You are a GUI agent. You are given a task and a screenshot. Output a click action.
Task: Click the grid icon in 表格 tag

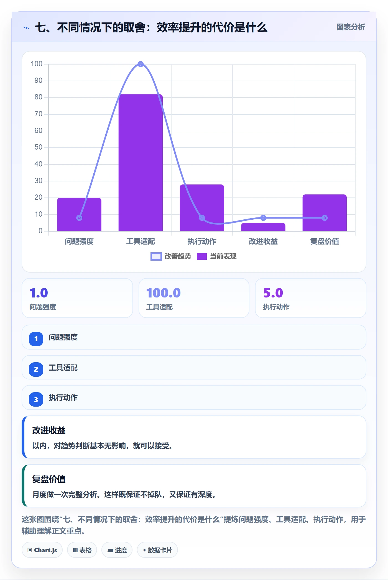(x=75, y=550)
